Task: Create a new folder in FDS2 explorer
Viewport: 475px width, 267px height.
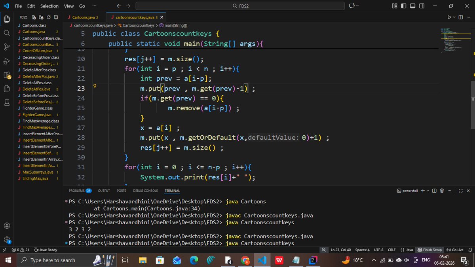Action: coord(42,17)
